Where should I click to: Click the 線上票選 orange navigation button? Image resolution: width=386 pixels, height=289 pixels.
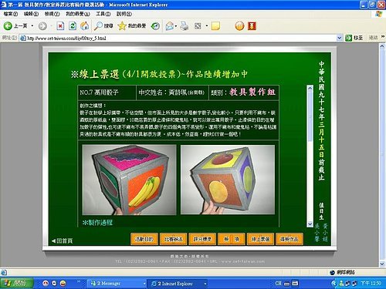click(x=260, y=239)
